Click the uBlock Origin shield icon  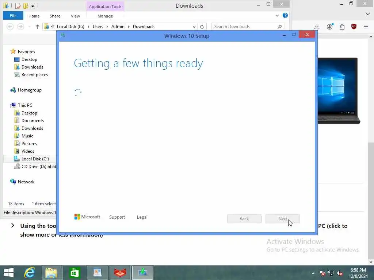354,27
